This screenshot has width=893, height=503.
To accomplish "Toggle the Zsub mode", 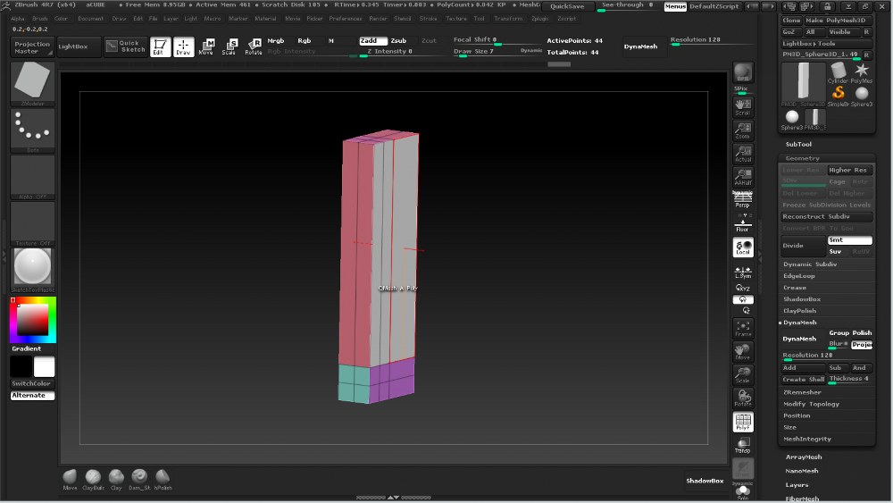I will click(398, 41).
